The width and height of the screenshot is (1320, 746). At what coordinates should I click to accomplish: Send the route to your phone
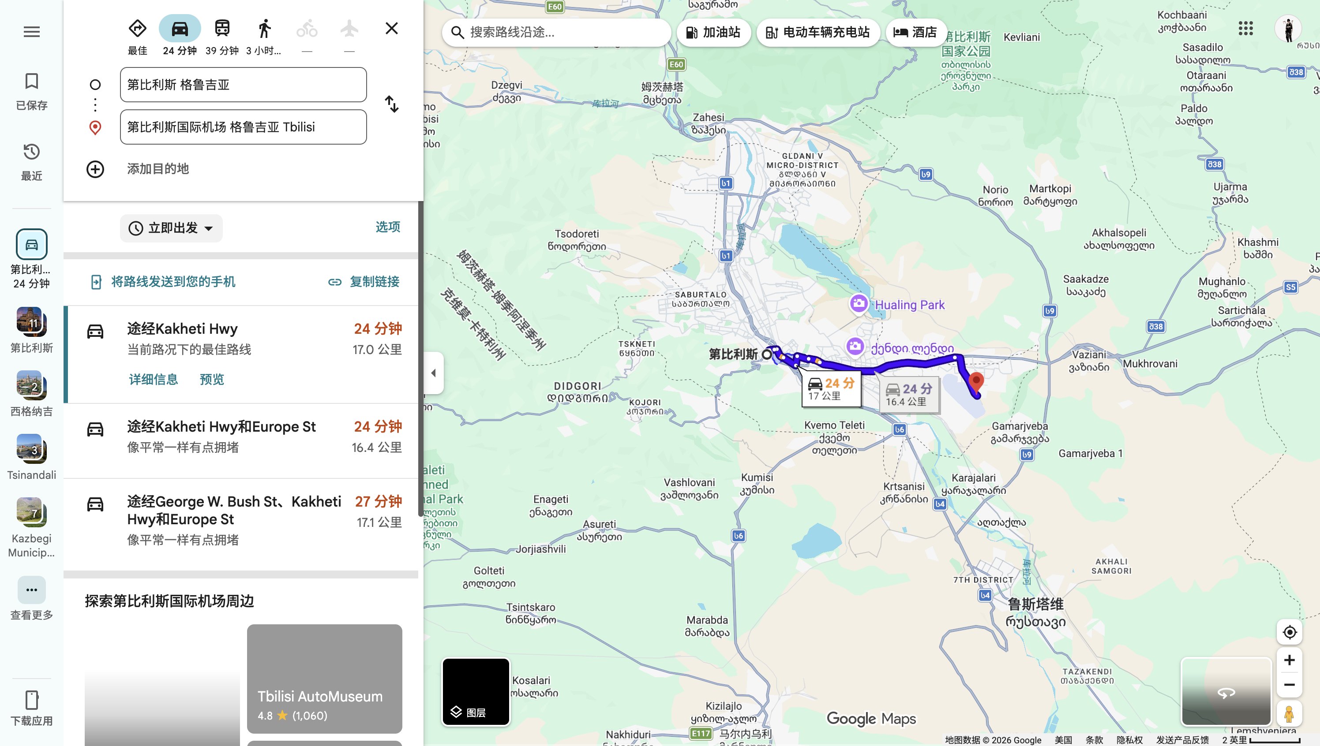163,282
